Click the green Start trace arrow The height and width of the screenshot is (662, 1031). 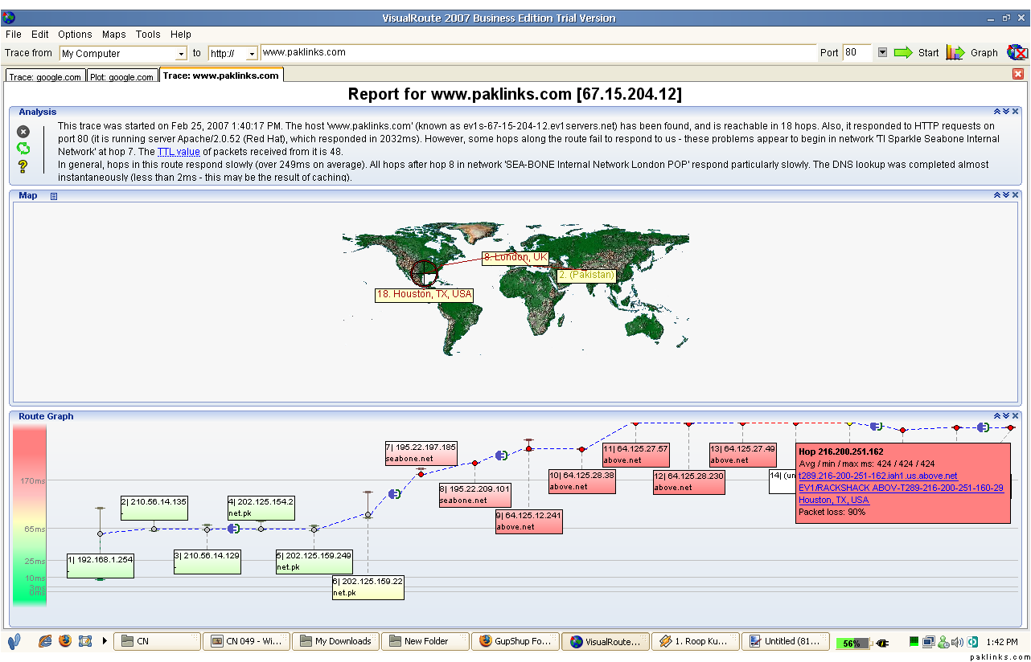pyautogui.click(x=903, y=53)
